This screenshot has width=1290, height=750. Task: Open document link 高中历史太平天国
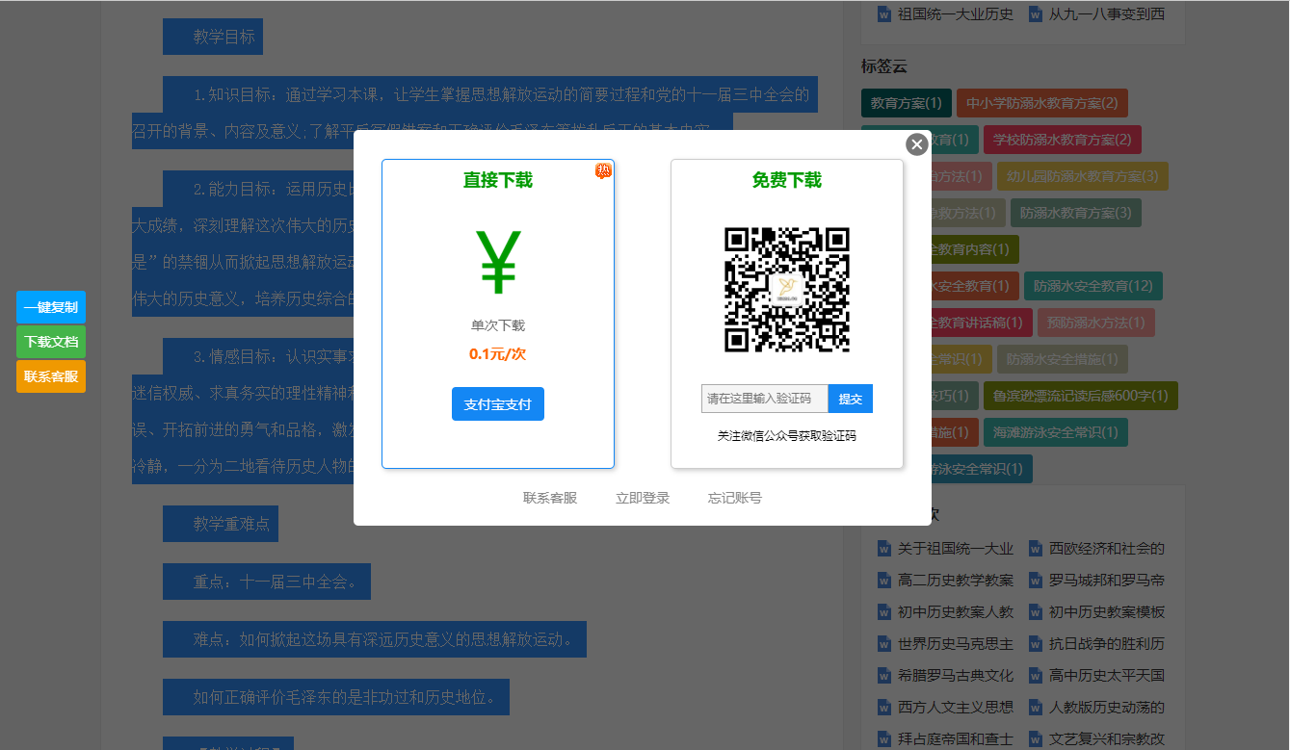1107,676
